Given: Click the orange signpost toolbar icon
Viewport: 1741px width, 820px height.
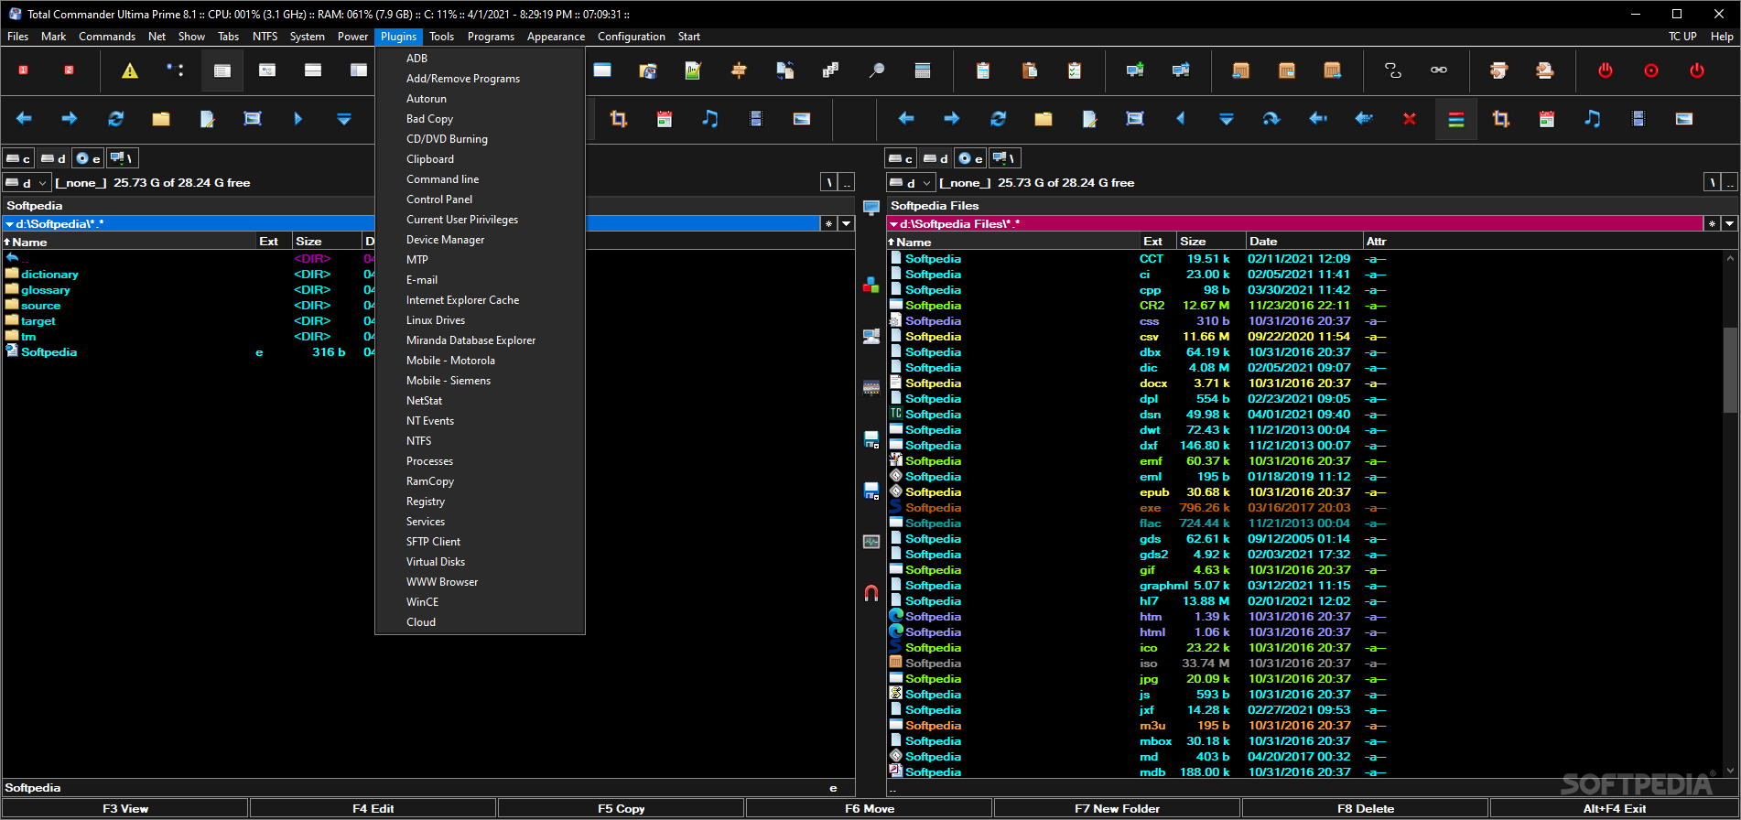Looking at the screenshot, I should click(x=739, y=70).
